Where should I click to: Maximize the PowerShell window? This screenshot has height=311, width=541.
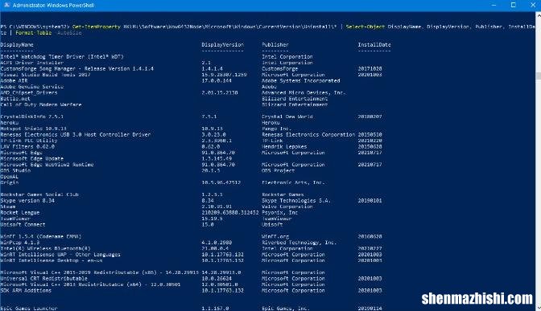513,5
